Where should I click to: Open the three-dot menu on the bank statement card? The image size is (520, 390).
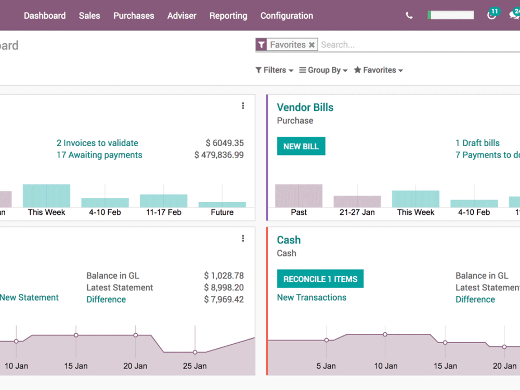click(x=243, y=239)
